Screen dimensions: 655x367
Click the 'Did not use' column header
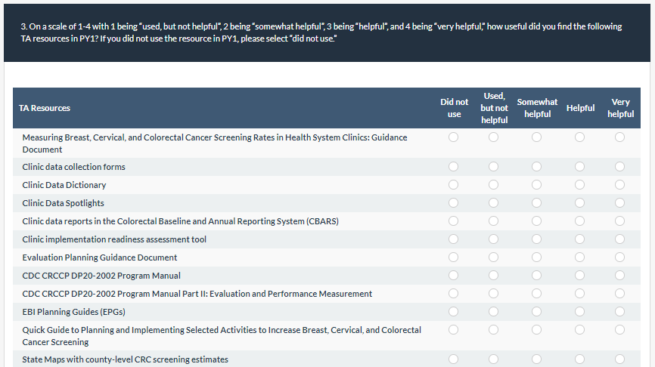click(454, 108)
